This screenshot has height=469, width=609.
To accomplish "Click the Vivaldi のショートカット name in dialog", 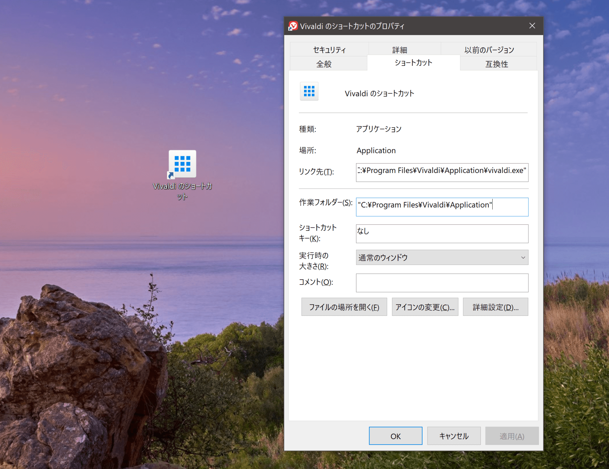I will click(379, 93).
